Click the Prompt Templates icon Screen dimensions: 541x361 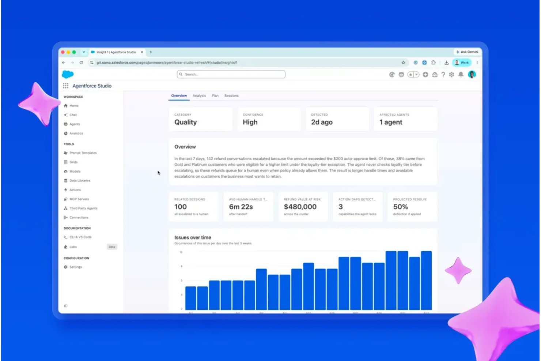66,153
